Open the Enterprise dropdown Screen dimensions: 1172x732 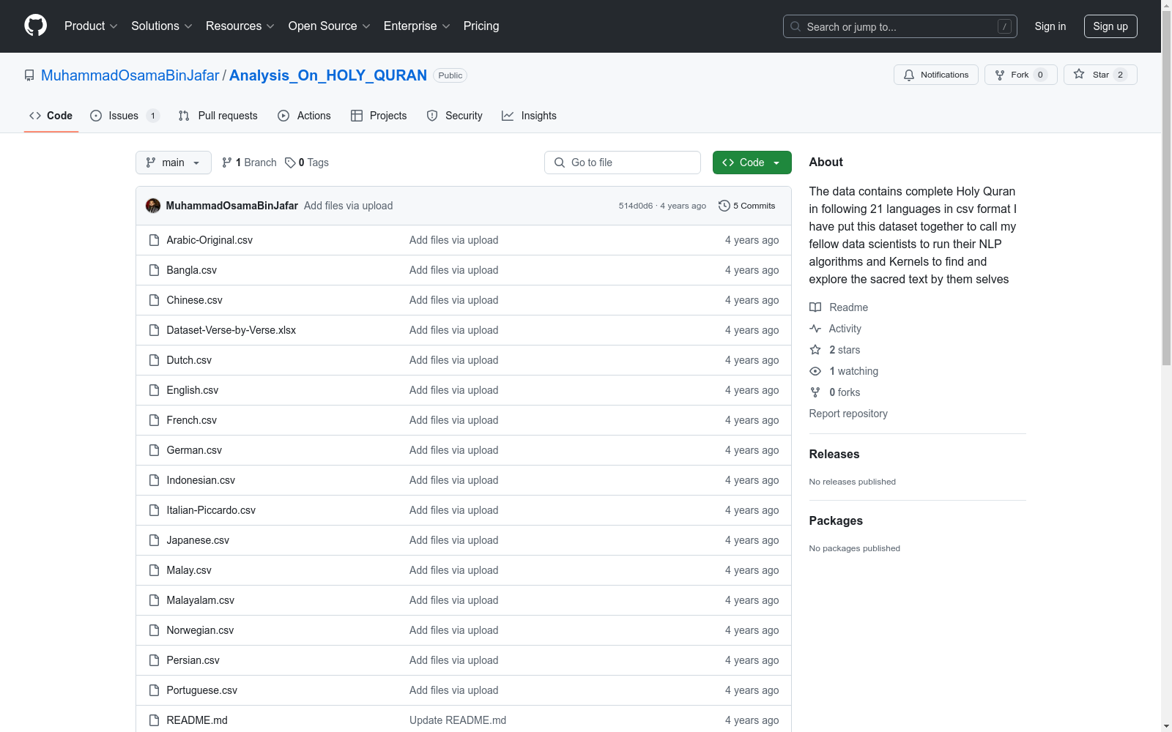[417, 26]
